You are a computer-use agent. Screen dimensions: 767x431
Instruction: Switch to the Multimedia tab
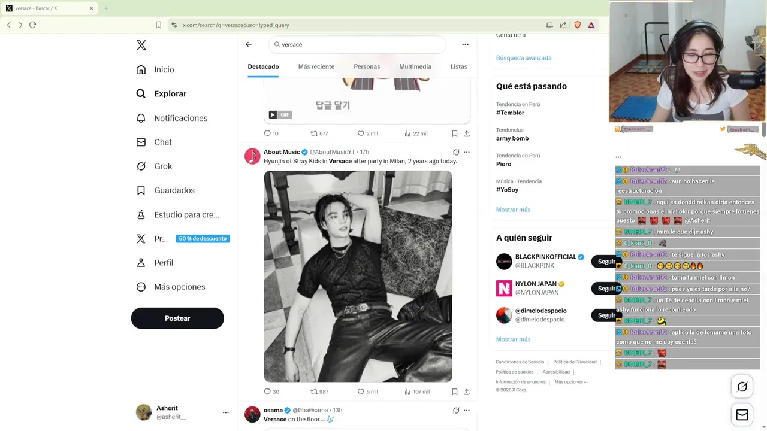415,66
